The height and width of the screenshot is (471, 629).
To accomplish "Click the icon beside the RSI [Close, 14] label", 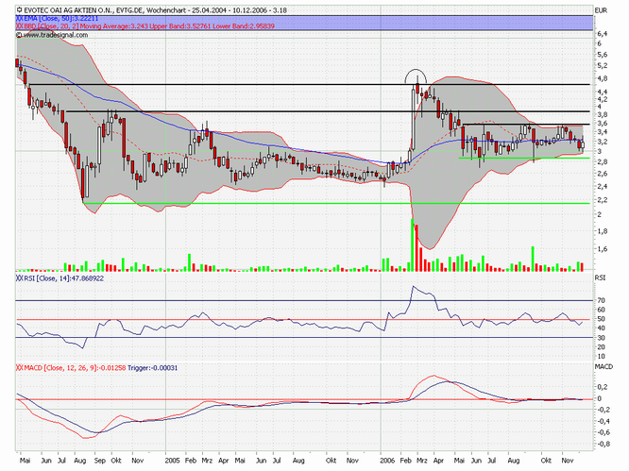I will click(19, 278).
